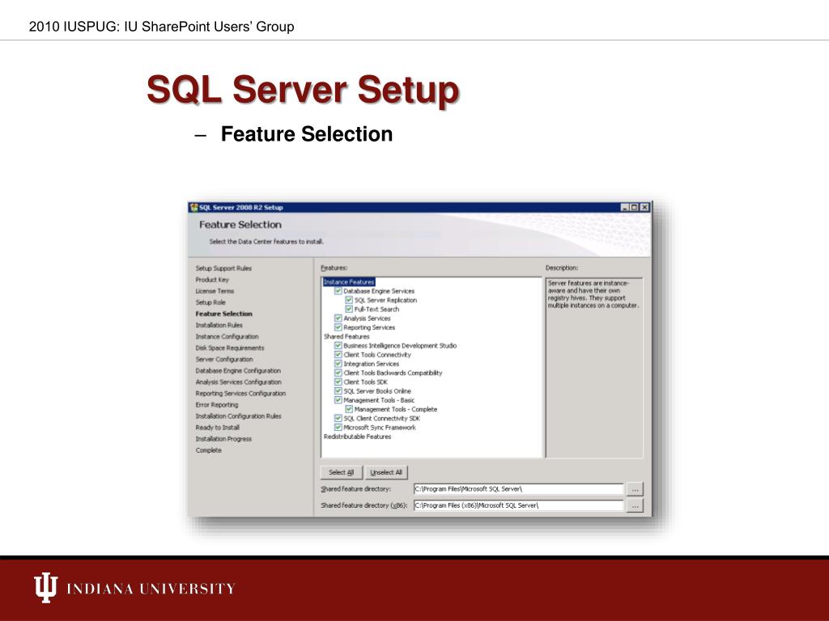The width and height of the screenshot is (829, 621).
Task: Uncheck Business Intelligence Development Studio
Action: tap(338, 345)
